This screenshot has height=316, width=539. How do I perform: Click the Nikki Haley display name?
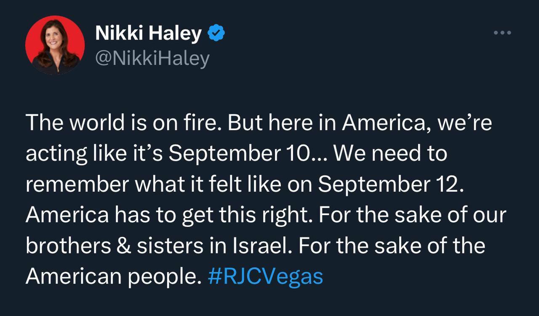click(148, 34)
